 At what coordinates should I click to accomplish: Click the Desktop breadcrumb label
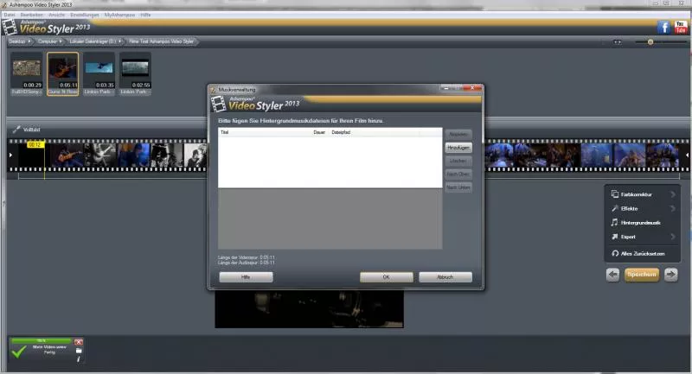(17, 41)
